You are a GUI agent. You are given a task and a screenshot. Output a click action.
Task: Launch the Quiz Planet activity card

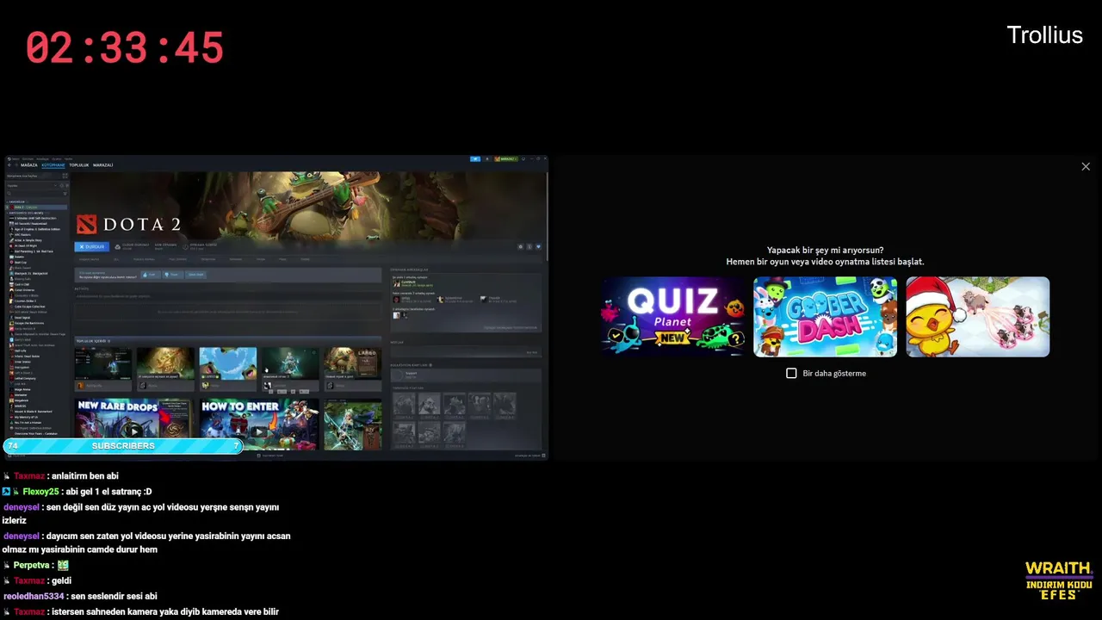click(x=673, y=317)
